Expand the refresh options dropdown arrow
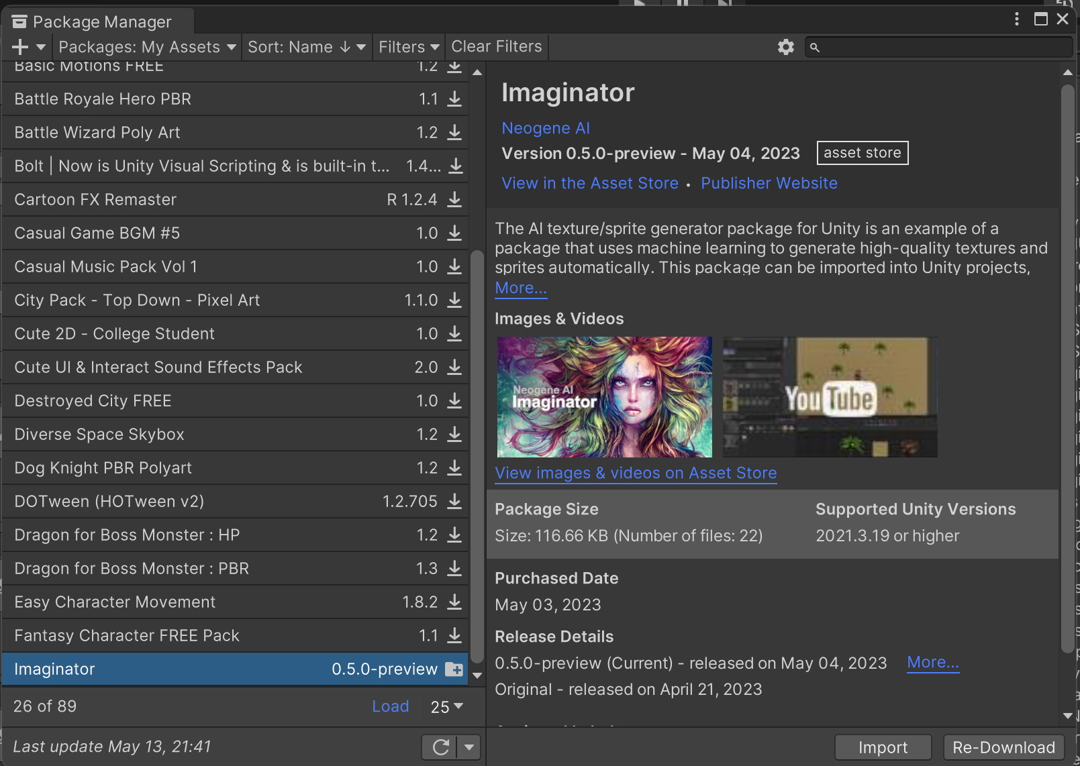The width and height of the screenshot is (1080, 766). pos(469,747)
